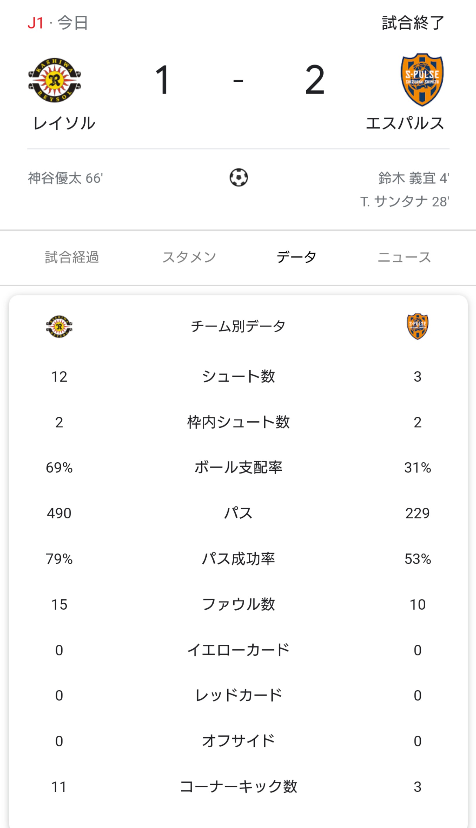Click goal scorer 神谷優太 66'
This screenshot has width=476, height=828.
coord(65,178)
